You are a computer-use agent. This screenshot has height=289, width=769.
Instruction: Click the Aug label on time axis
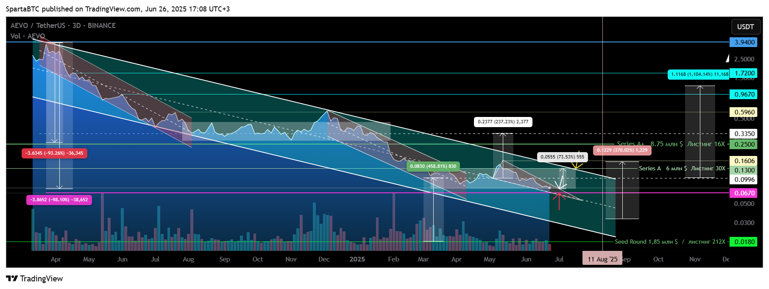tap(188, 259)
